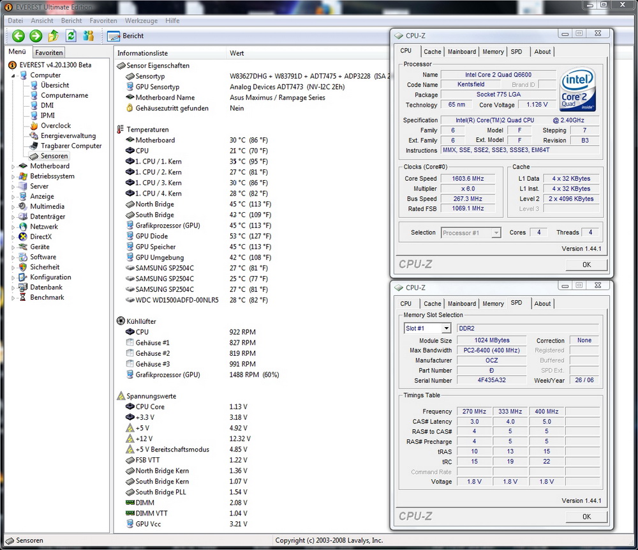Click the IPMI icon in the tree

pos(34,115)
